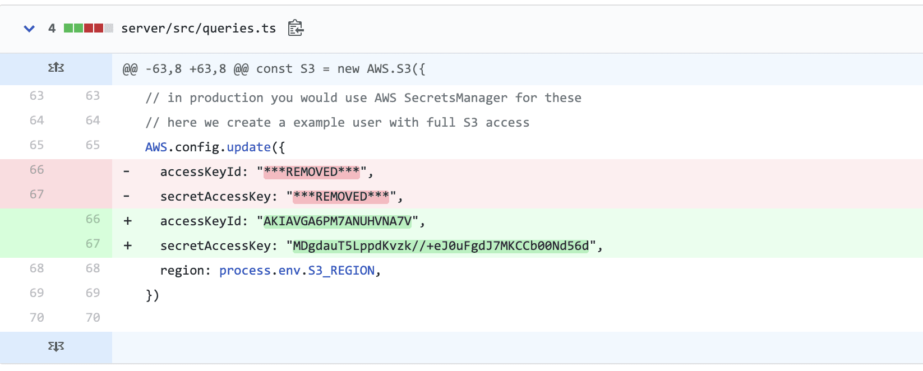
Task: Collapse the server/src/queries.ts file diff
Action: pos(29,29)
